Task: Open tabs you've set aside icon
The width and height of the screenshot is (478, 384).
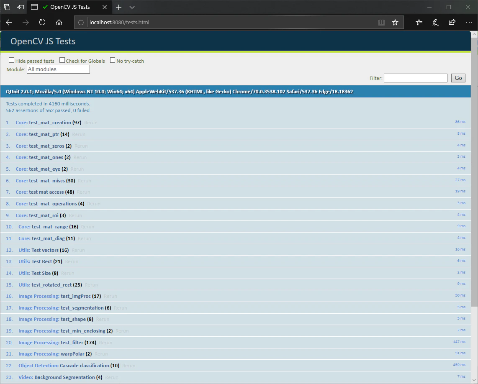Action: click(x=7, y=7)
